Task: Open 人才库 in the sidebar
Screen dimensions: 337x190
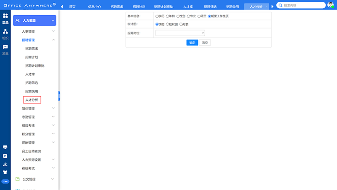Action: tap(30, 74)
